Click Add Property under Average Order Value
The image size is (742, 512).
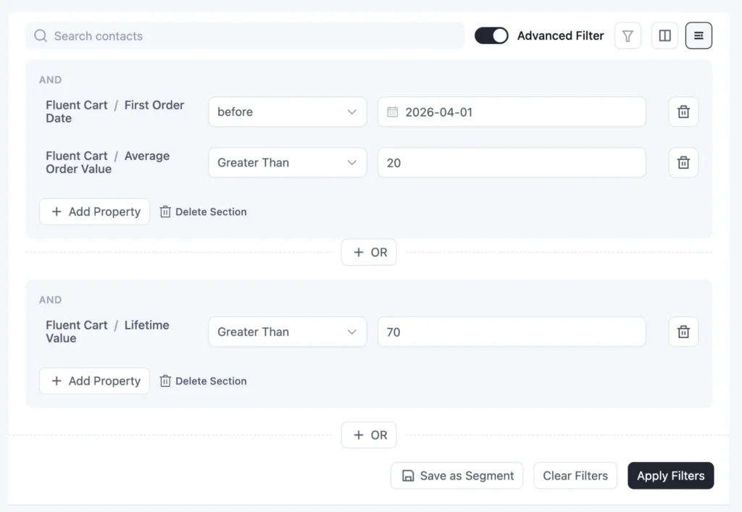tap(95, 211)
